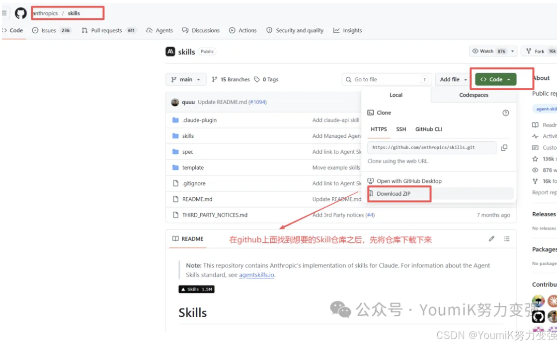The image size is (559, 345).
Task: Open the skills folder
Action: pyautogui.click(x=188, y=136)
